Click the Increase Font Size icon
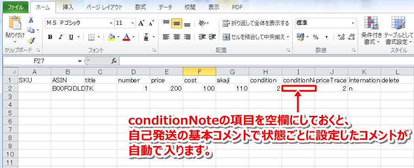Image resolution: width=414 pixels, height=168 pixels. point(141,23)
